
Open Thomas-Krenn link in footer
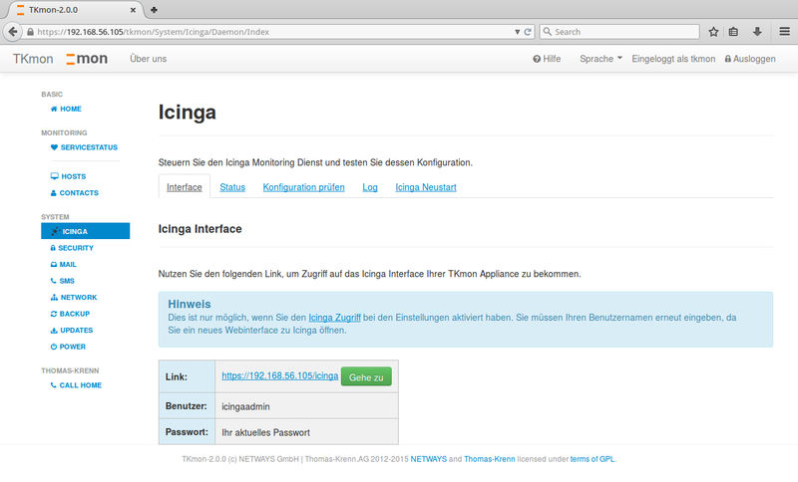[490, 459]
